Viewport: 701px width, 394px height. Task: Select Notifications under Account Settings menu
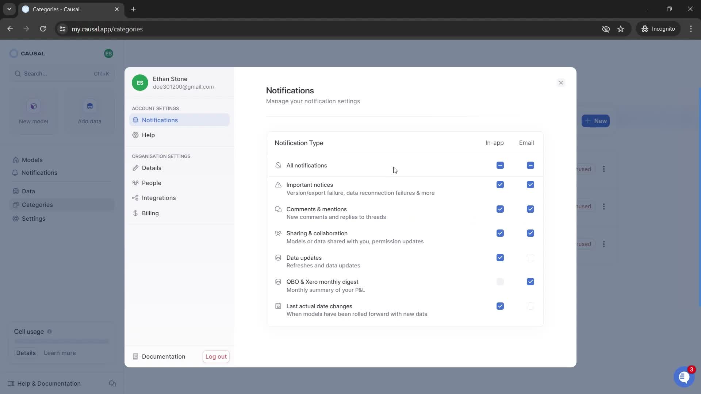tap(160, 120)
